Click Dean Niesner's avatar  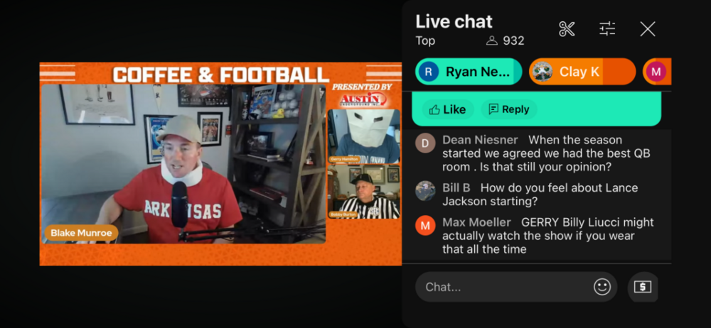pyautogui.click(x=425, y=143)
